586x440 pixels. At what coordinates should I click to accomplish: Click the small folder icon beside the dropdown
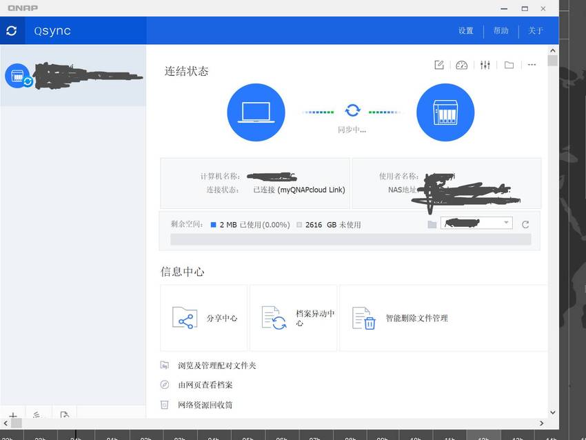432,224
